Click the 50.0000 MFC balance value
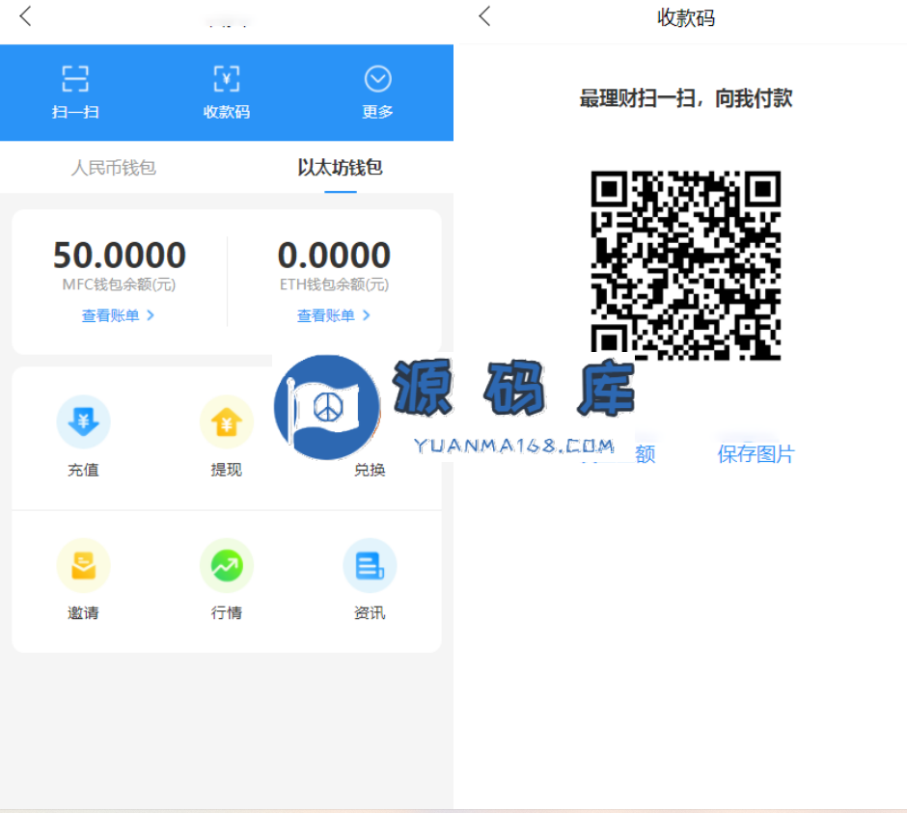 click(119, 255)
